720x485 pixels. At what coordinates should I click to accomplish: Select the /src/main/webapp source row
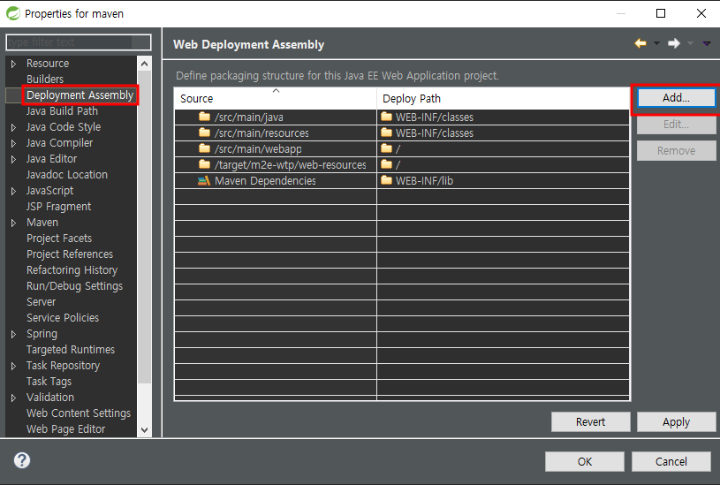pyautogui.click(x=276, y=148)
